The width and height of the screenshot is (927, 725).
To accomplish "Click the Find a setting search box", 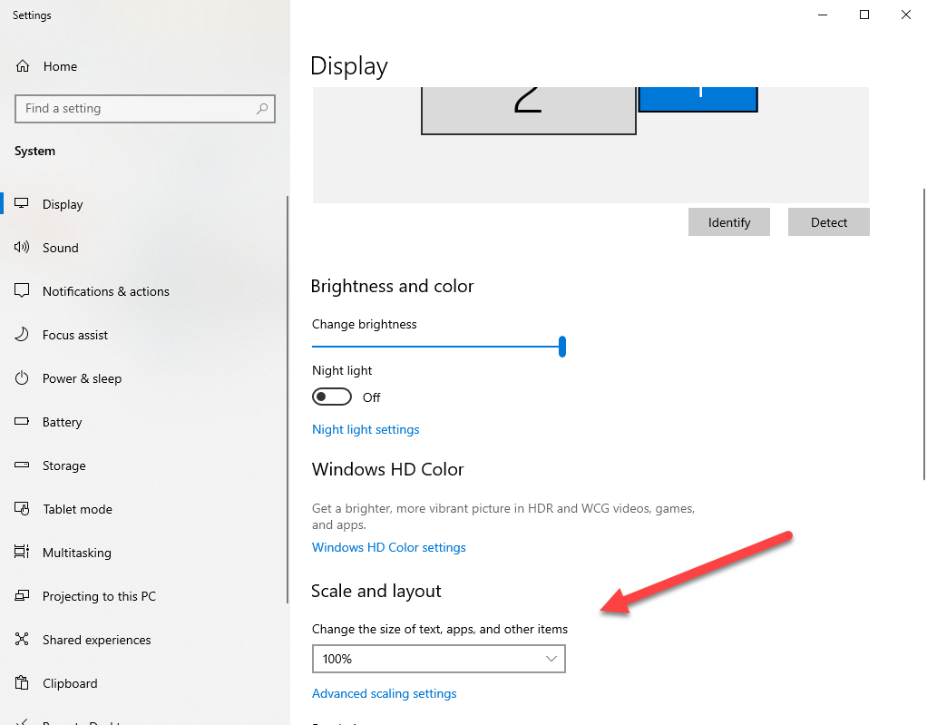I will 145,109.
